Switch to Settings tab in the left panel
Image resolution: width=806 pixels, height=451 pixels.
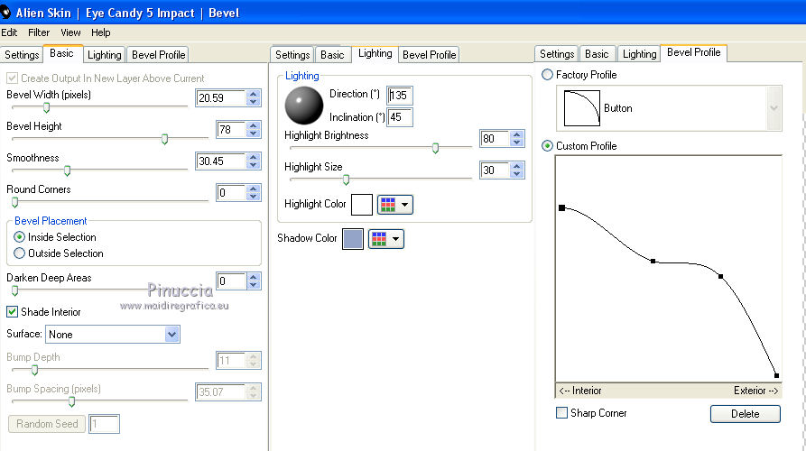point(22,54)
